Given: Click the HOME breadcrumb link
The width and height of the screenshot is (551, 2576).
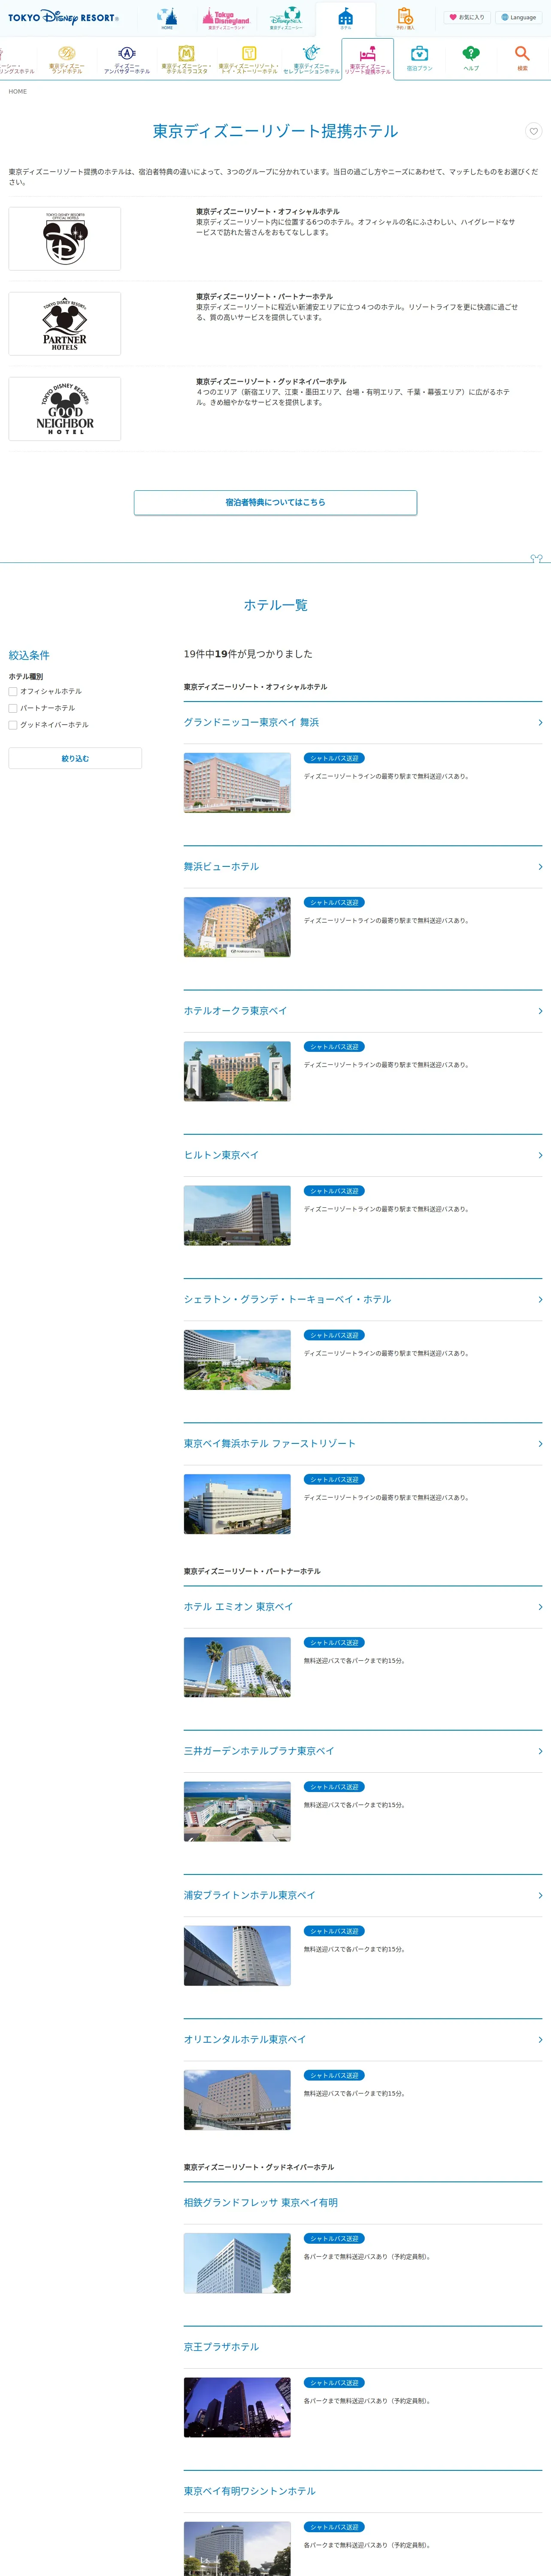Looking at the screenshot, I should click(18, 92).
